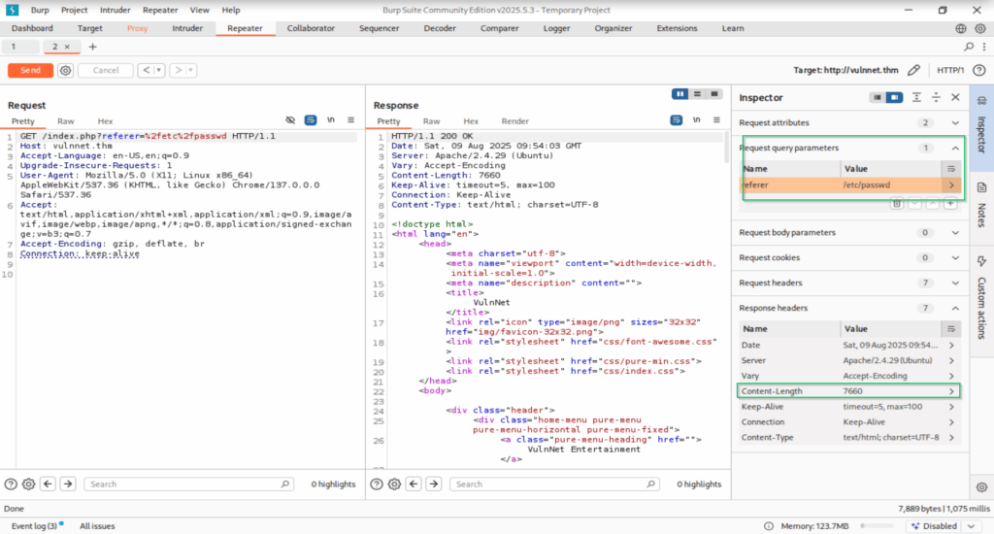Switch to the Collaborator tab
994x534 pixels.
coord(311,28)
